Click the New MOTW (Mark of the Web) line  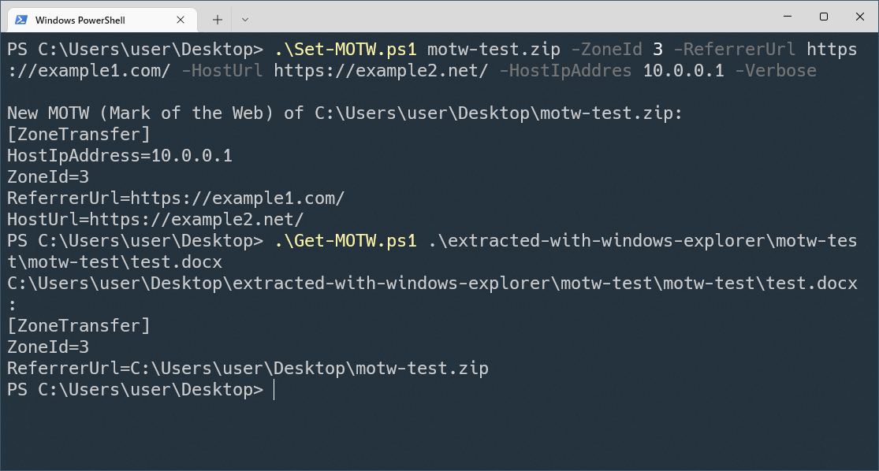tap(345, 113)
